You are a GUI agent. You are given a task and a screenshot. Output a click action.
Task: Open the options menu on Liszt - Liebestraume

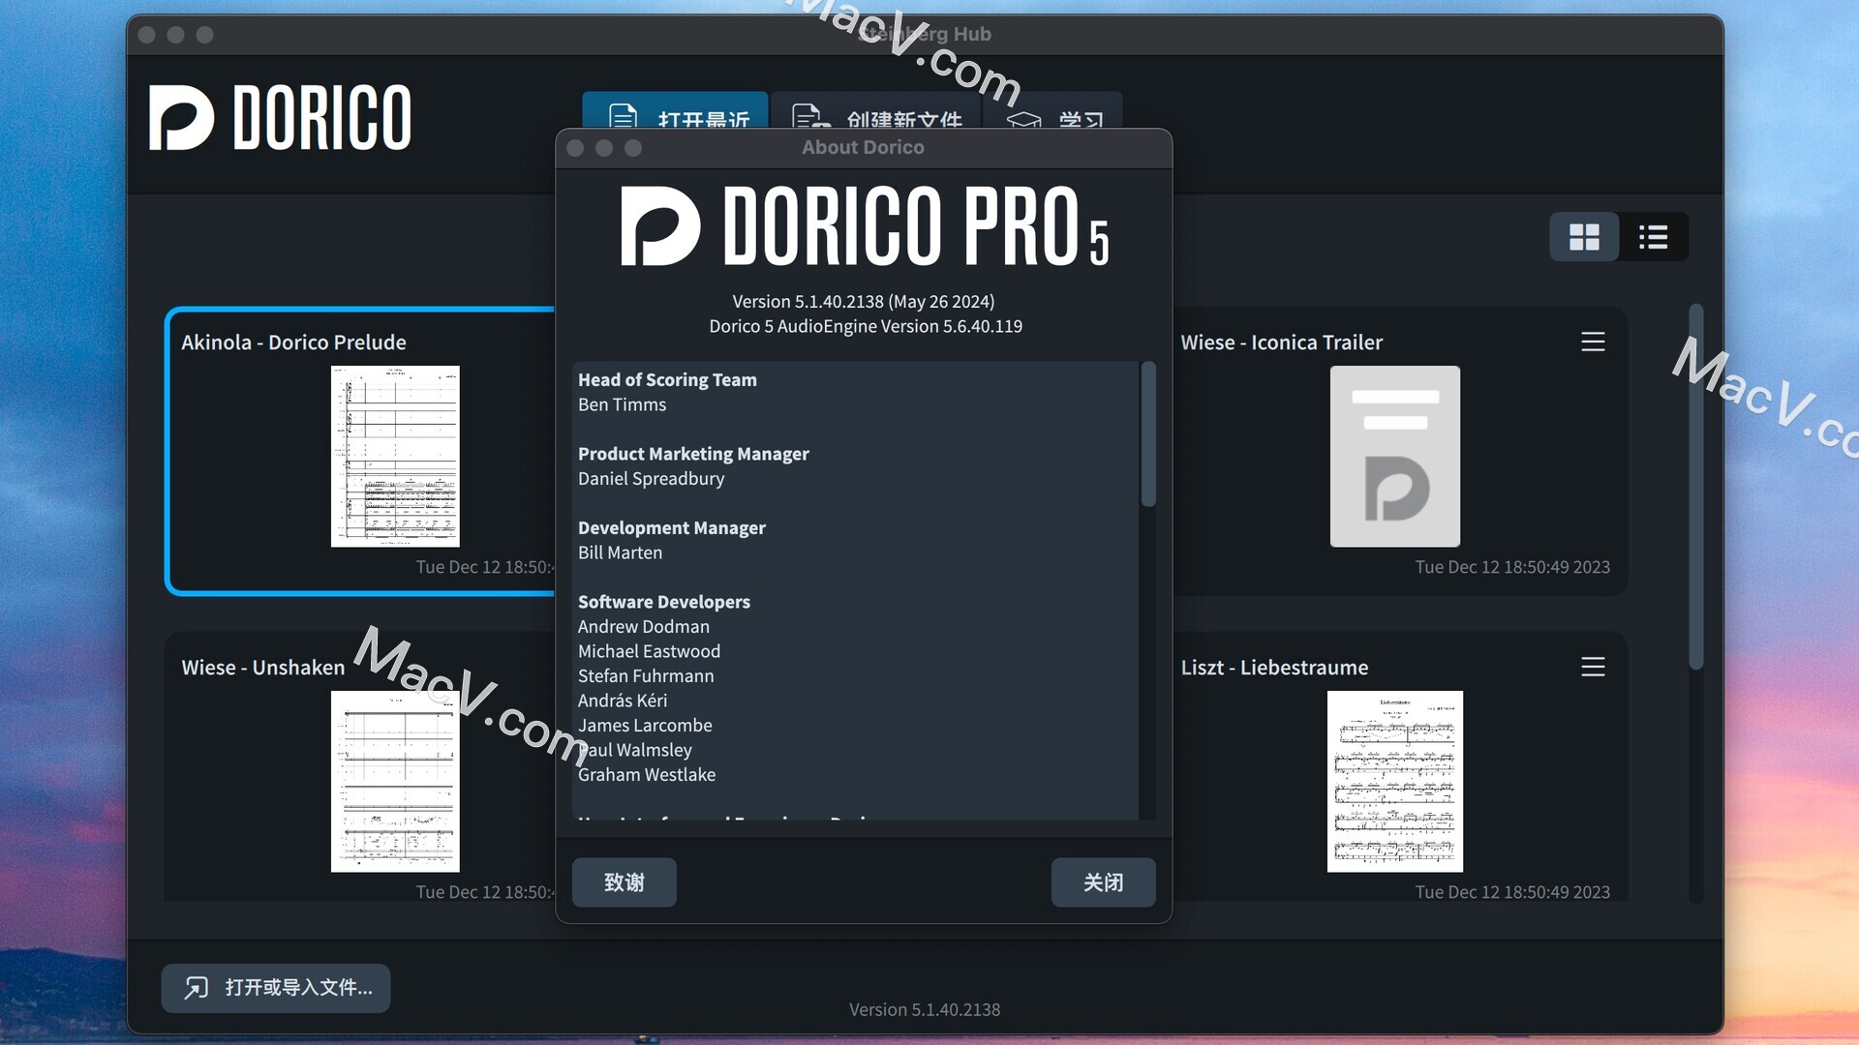tap(1593, 666)
